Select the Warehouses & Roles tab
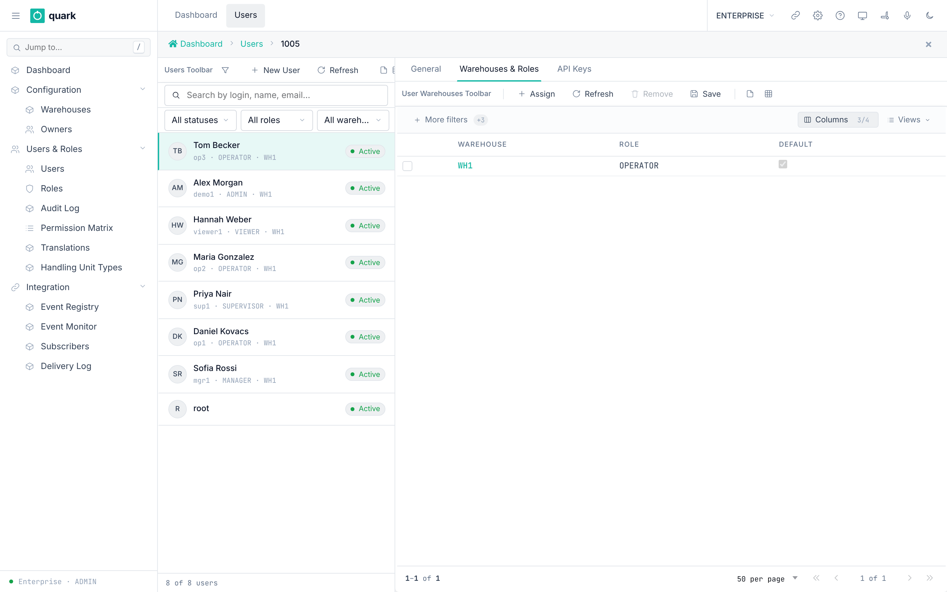The image size is (947, 592). point(499,69)
